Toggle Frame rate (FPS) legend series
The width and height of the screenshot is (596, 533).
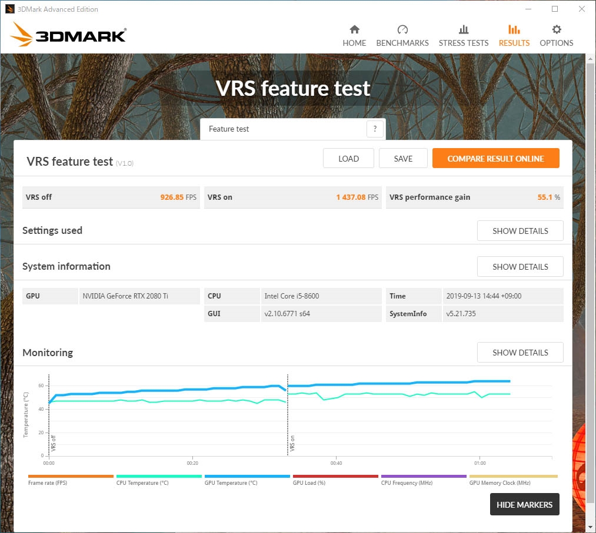click(71, 480)
